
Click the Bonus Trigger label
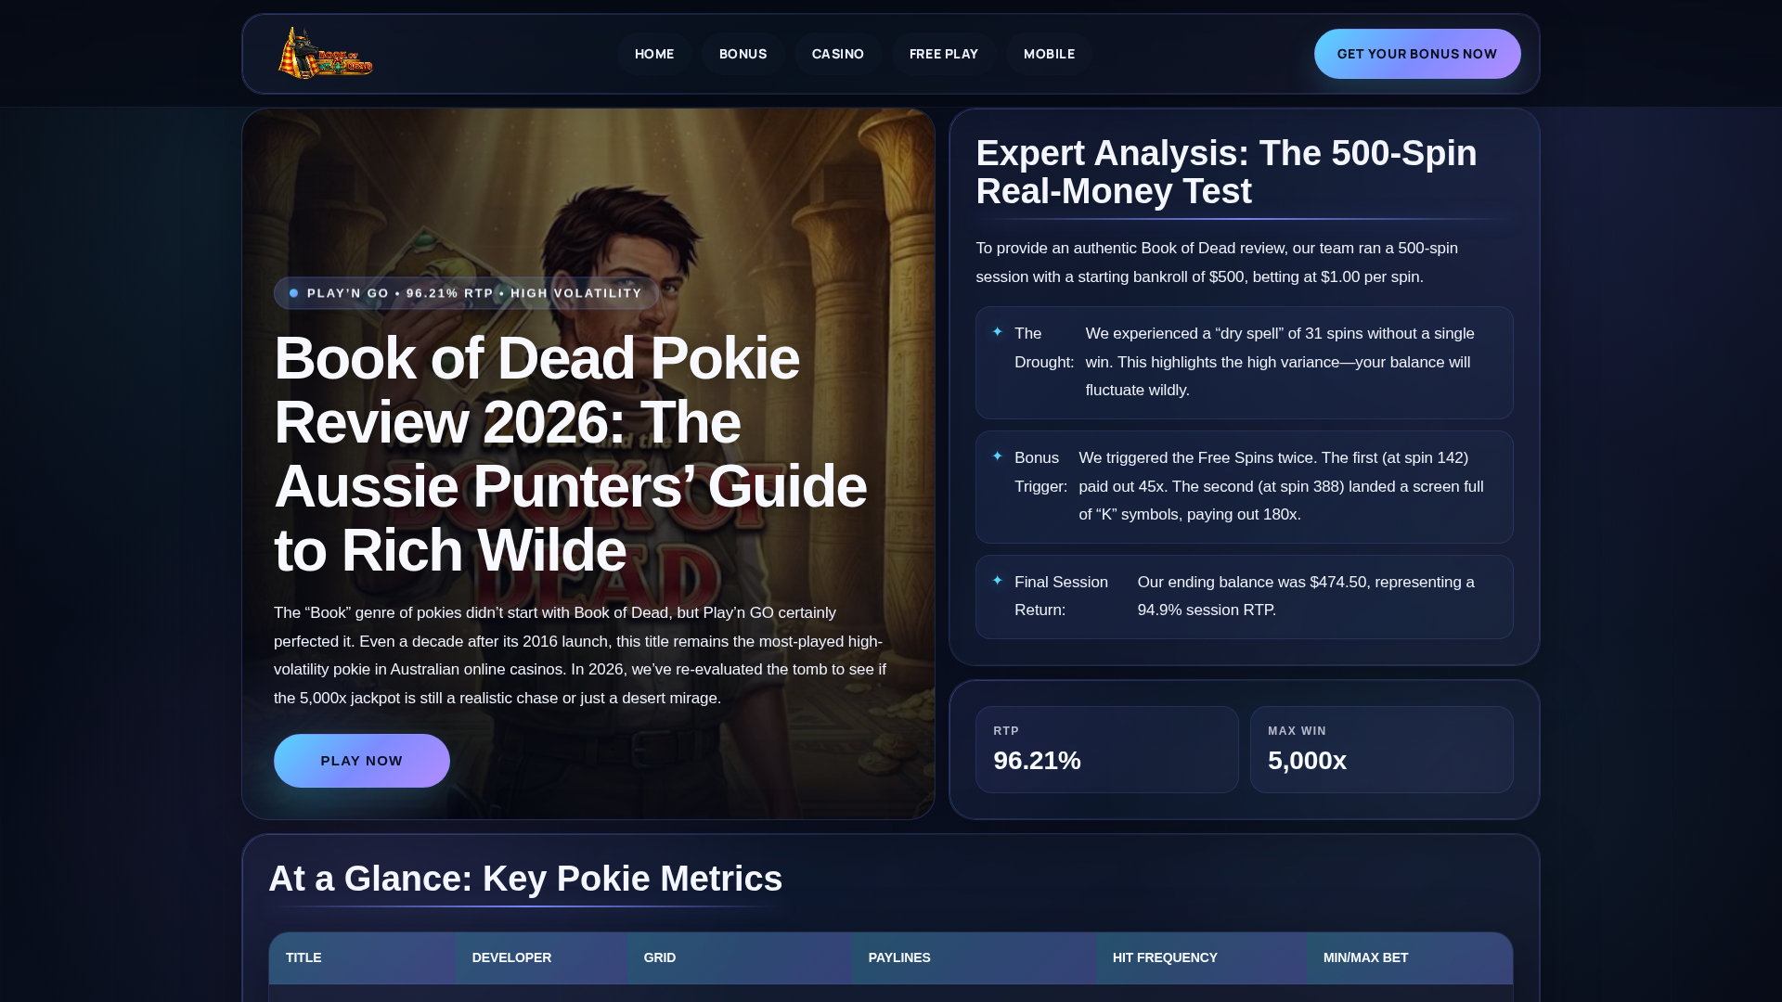click(1040, 472)
